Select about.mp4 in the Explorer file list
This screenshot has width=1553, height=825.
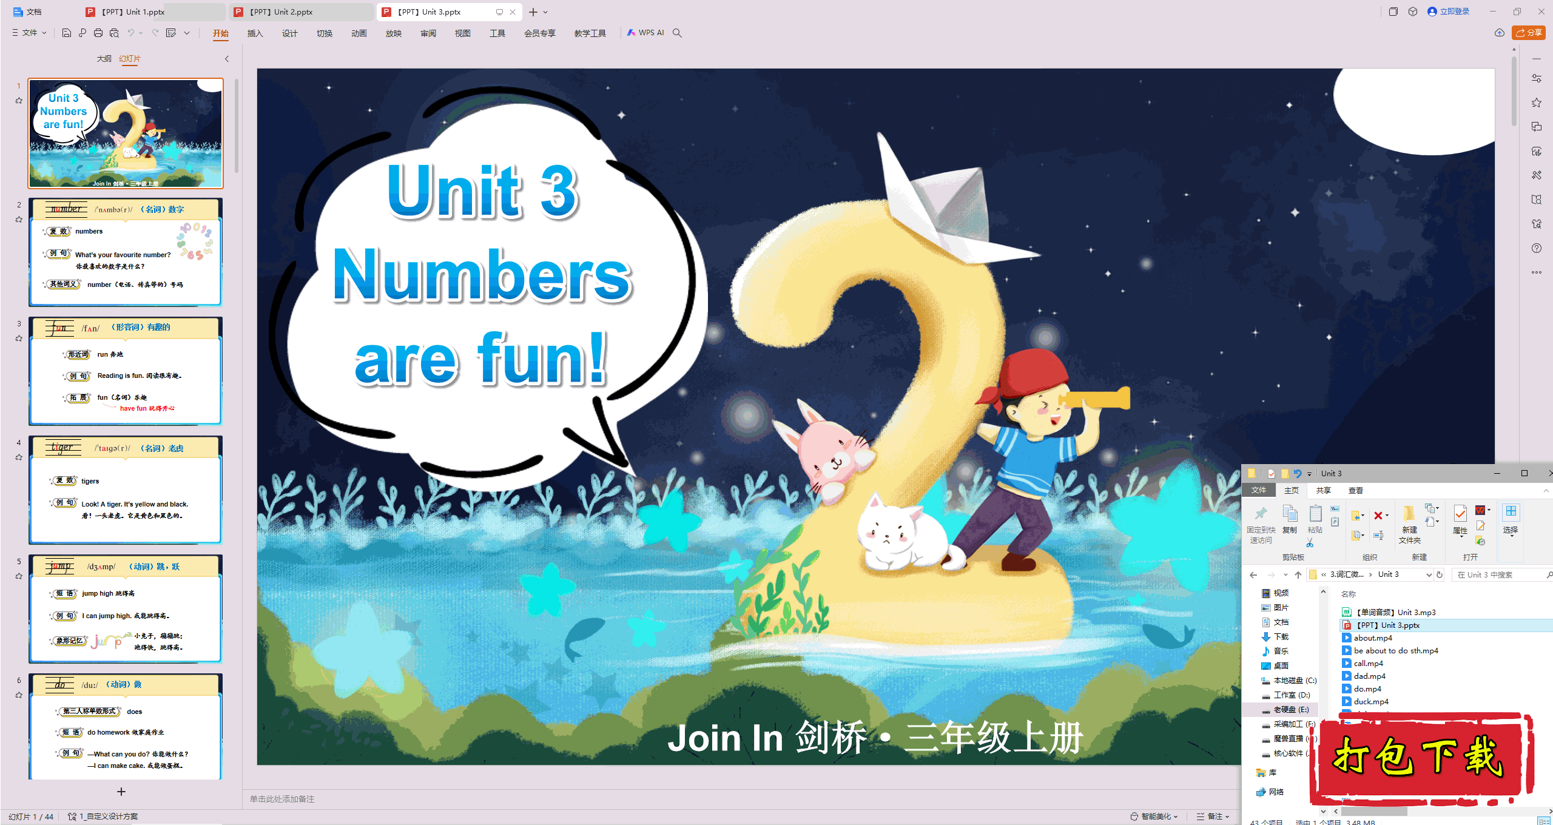pos(1373,638)
